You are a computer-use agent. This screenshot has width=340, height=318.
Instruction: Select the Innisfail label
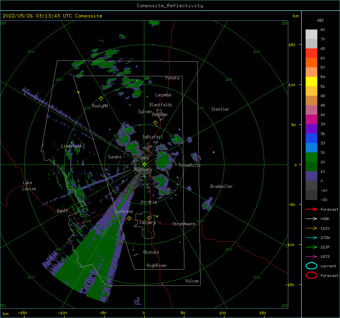153,137
